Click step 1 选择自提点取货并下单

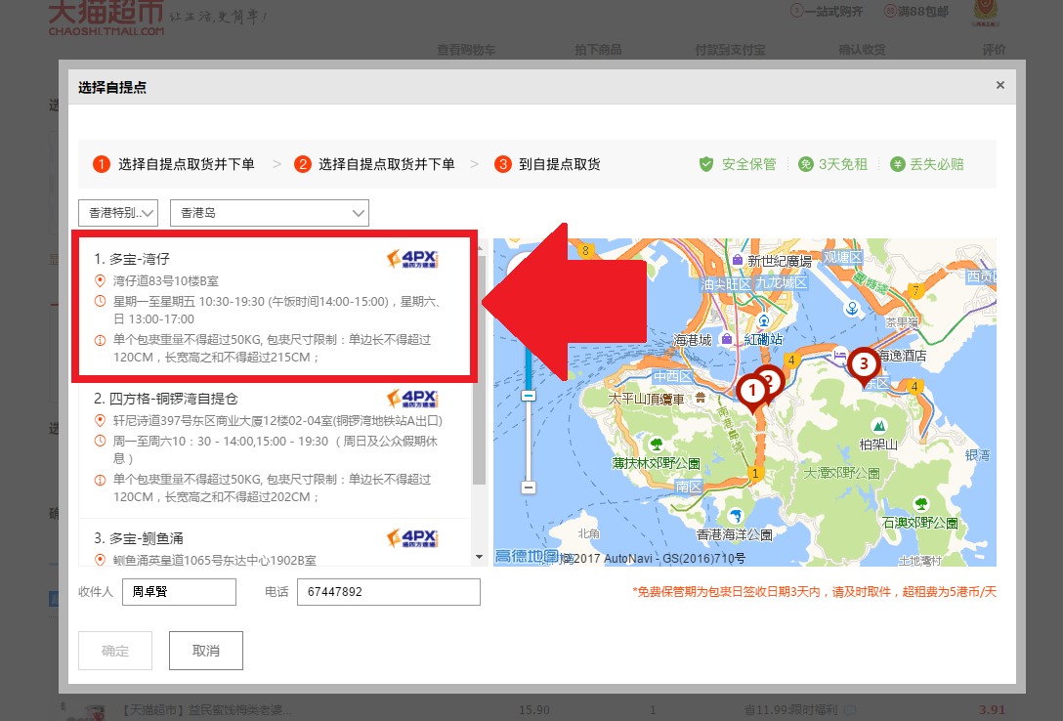click(174, 164)
